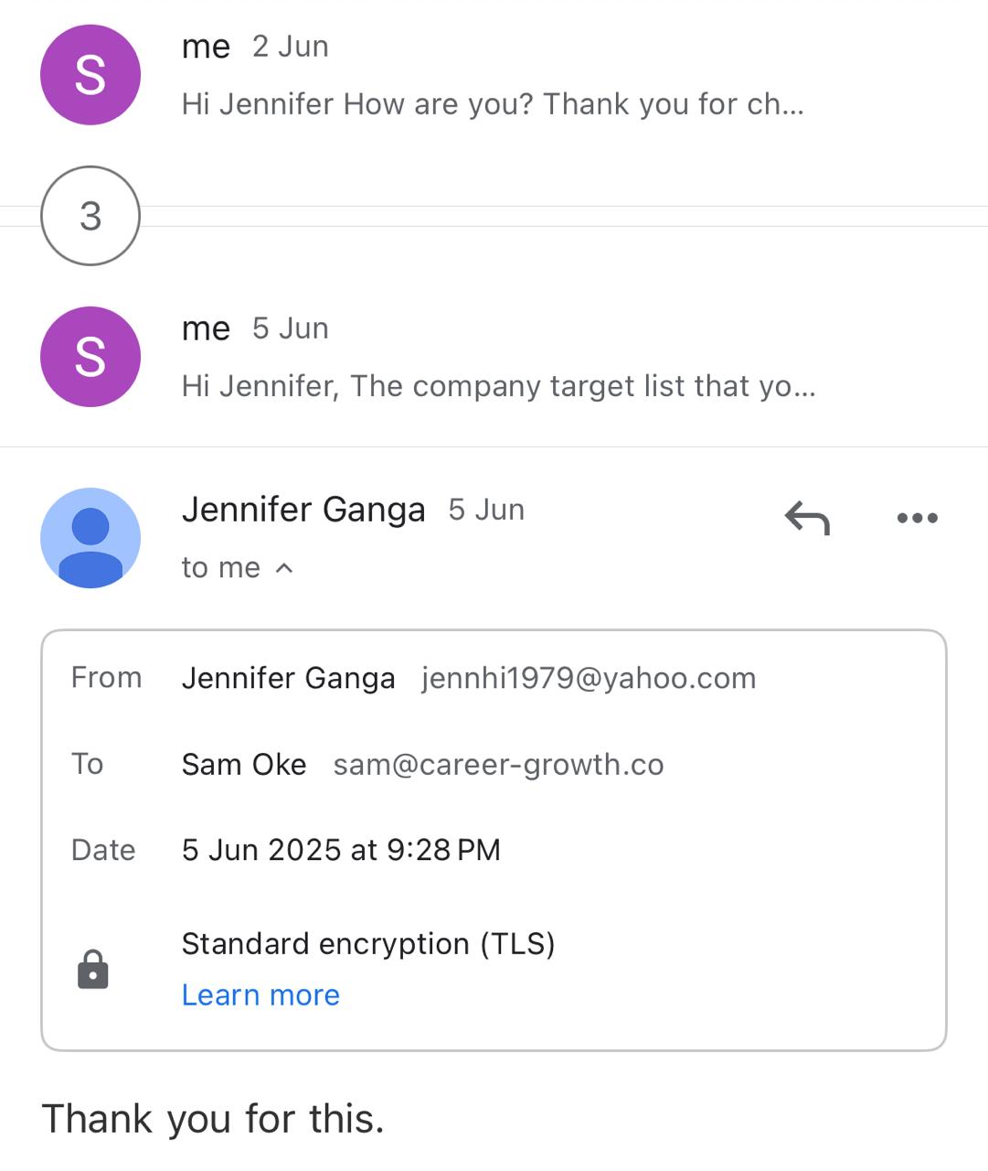This screenshot has height=1171, width=988.
Task: Expand the 3 collapsed messages circle
Action: coord(90,216)
